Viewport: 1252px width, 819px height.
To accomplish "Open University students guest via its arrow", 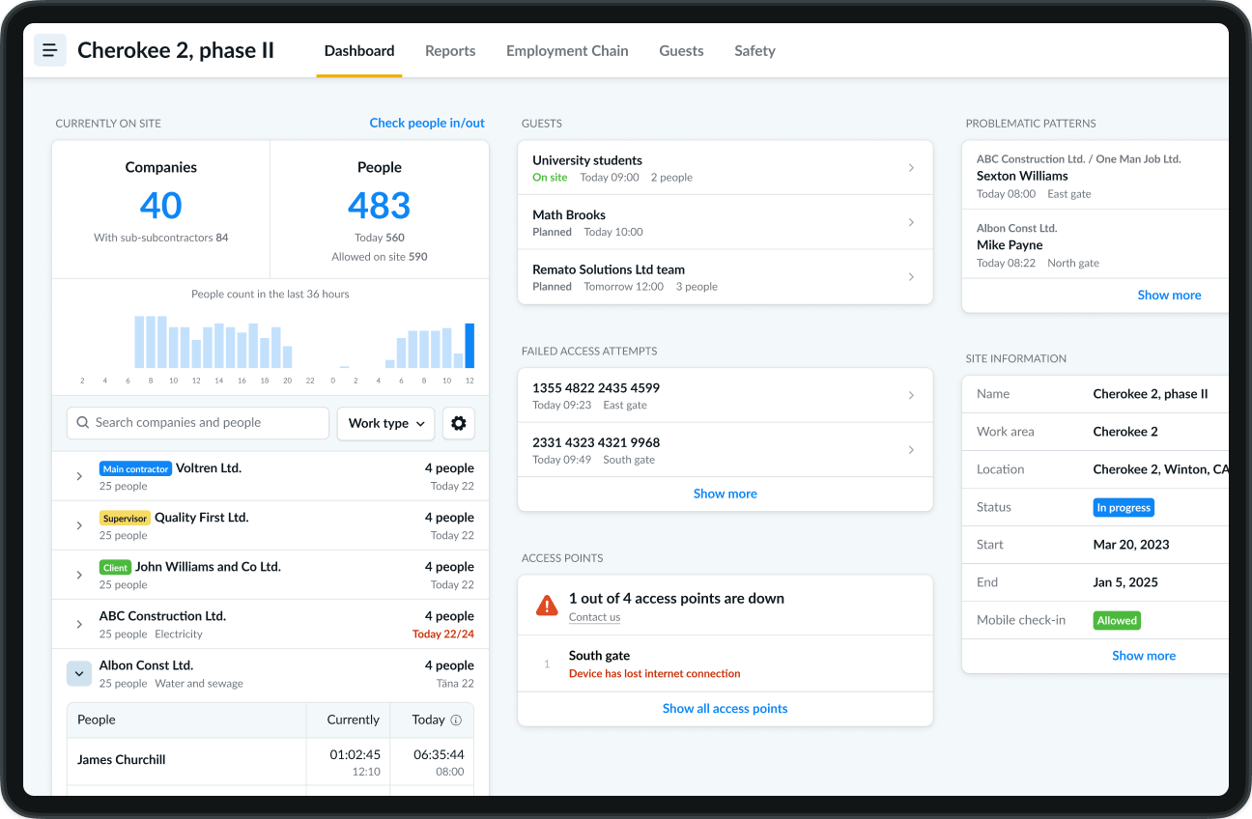I will tap(911, 168).
